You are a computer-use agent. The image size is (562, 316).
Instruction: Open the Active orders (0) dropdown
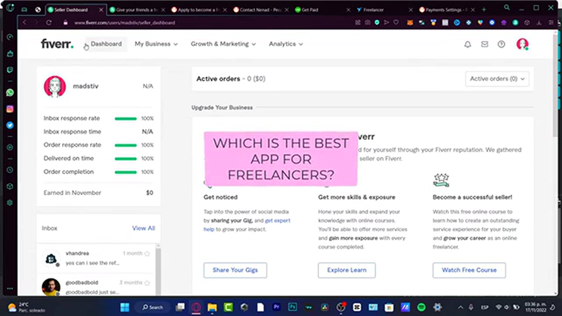click(x=497, y=79)
